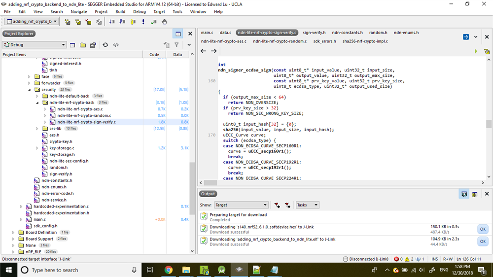
Task: Toggle Project Explorer window docking icon
Action: coord(178,34)
